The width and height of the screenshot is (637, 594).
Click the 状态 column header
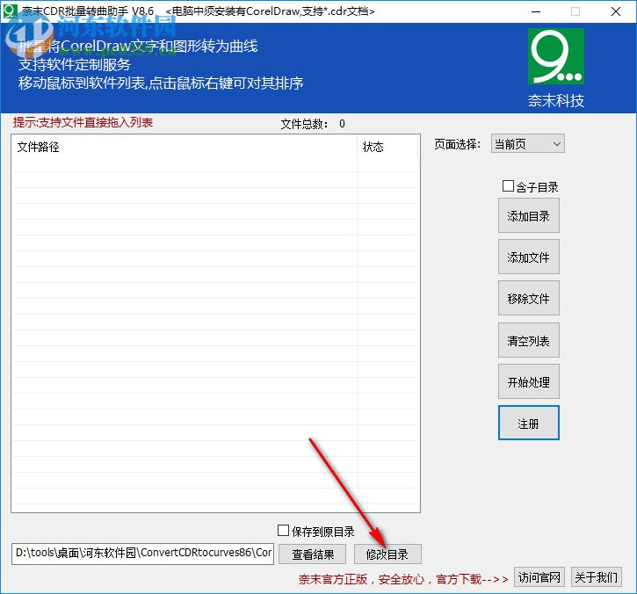[x=388, y=147]
